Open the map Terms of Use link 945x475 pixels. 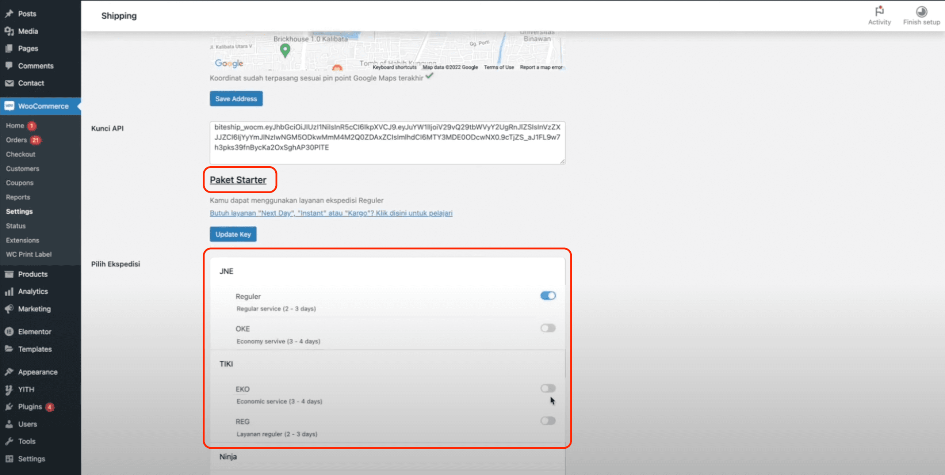tap(498, 67)
